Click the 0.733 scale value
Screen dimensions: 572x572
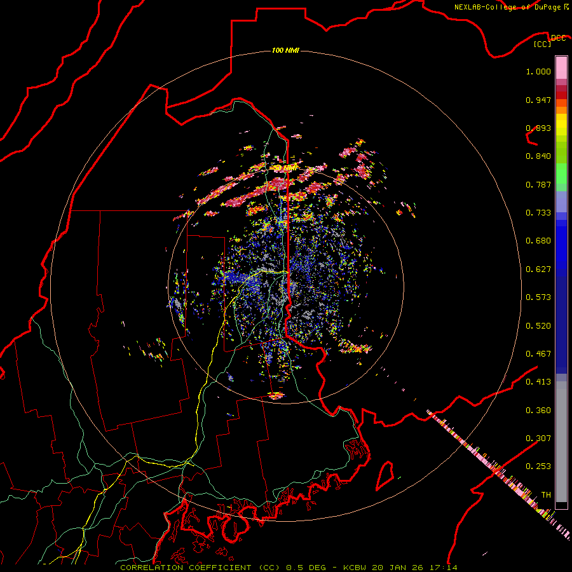(538, 213)
